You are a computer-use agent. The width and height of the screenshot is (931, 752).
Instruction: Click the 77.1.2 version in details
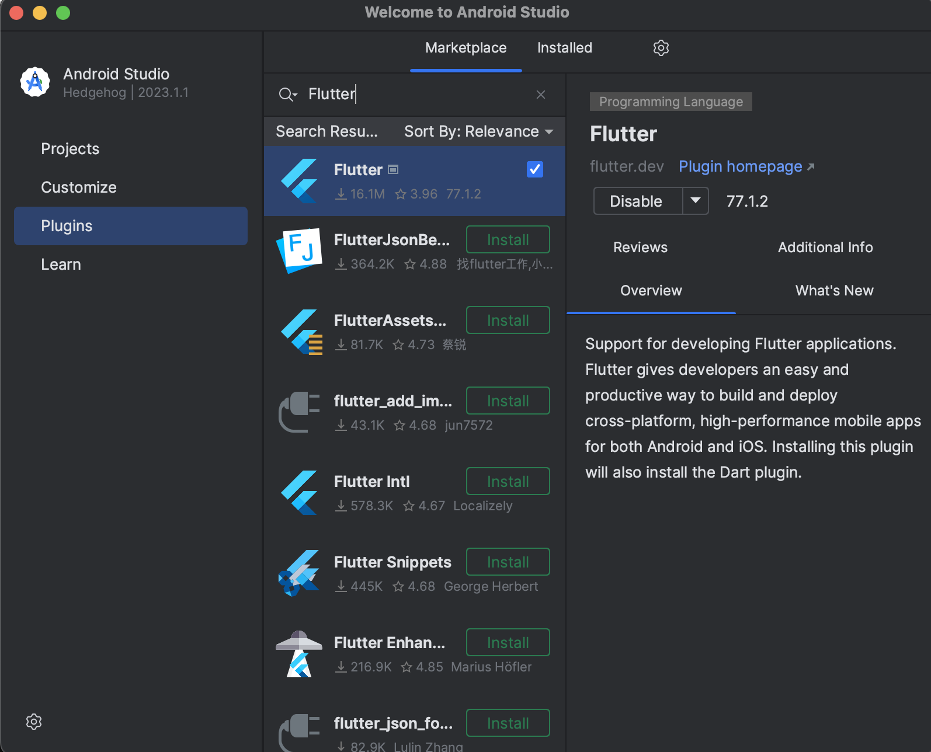pyautogui.click(x=747, y=201)
